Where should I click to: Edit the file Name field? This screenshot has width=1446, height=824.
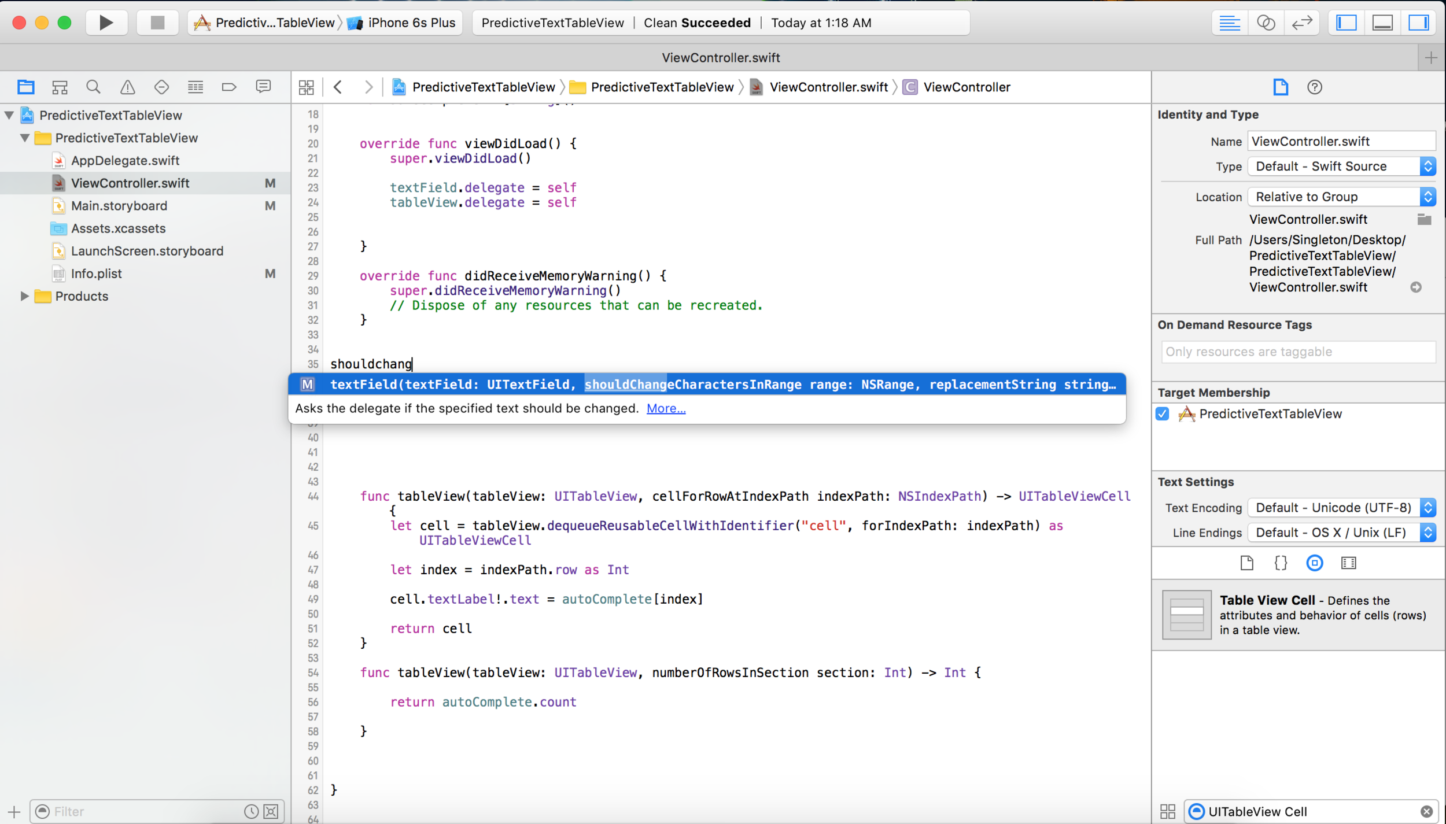(x=1341, y=141)
